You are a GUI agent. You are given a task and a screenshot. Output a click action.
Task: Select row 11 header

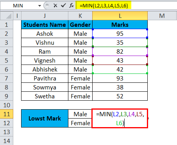[x=7, y=114]
